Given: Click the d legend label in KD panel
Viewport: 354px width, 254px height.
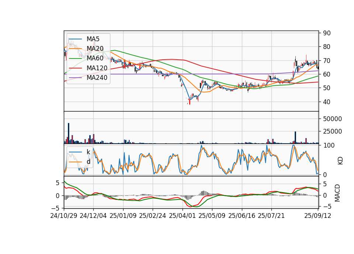Looking at the screenshot, I should 88,162.
